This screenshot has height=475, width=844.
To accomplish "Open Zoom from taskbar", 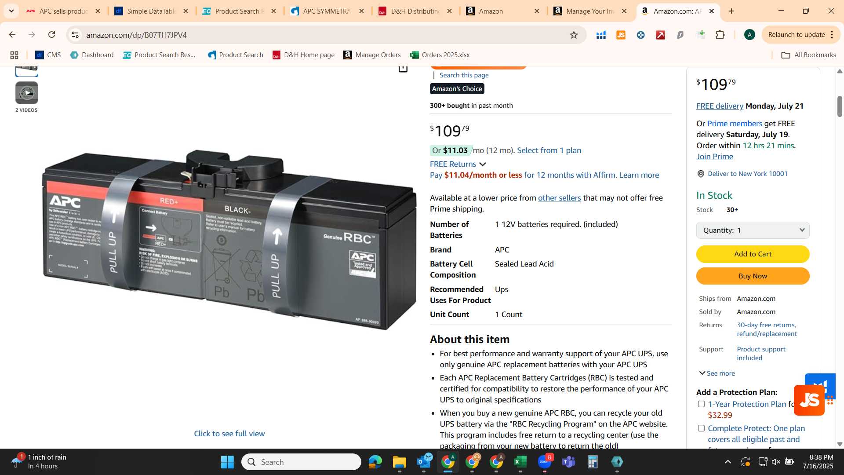I will (x=545, y=462).
